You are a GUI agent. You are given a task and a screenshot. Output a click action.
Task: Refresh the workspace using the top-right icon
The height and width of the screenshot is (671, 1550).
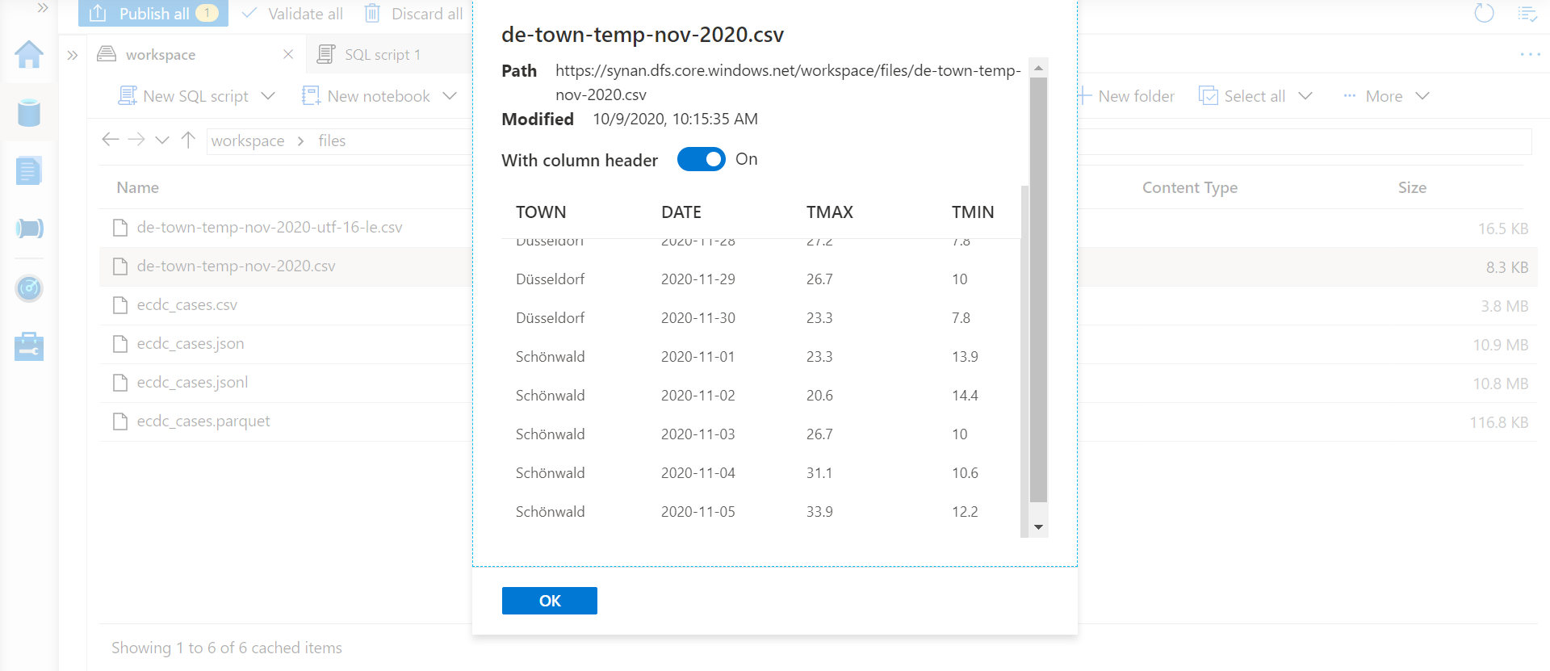click(x=1484, y=14)
